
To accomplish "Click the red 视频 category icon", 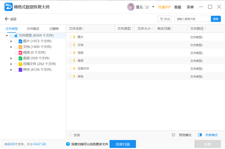I will click(x=20, y=53).
